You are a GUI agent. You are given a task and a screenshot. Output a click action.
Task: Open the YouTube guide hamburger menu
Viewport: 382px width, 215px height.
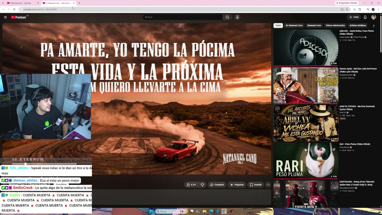click(x=5, y=17)
